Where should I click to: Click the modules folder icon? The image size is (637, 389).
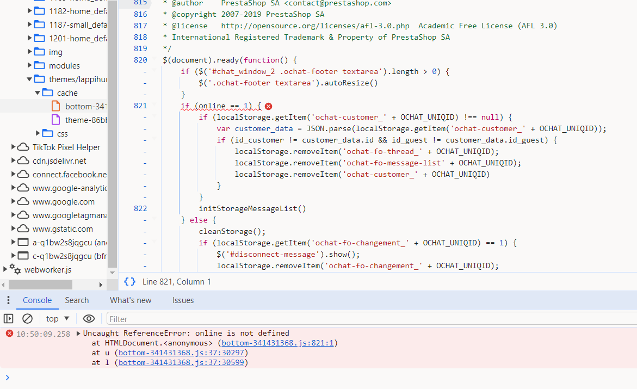point(39,65)
